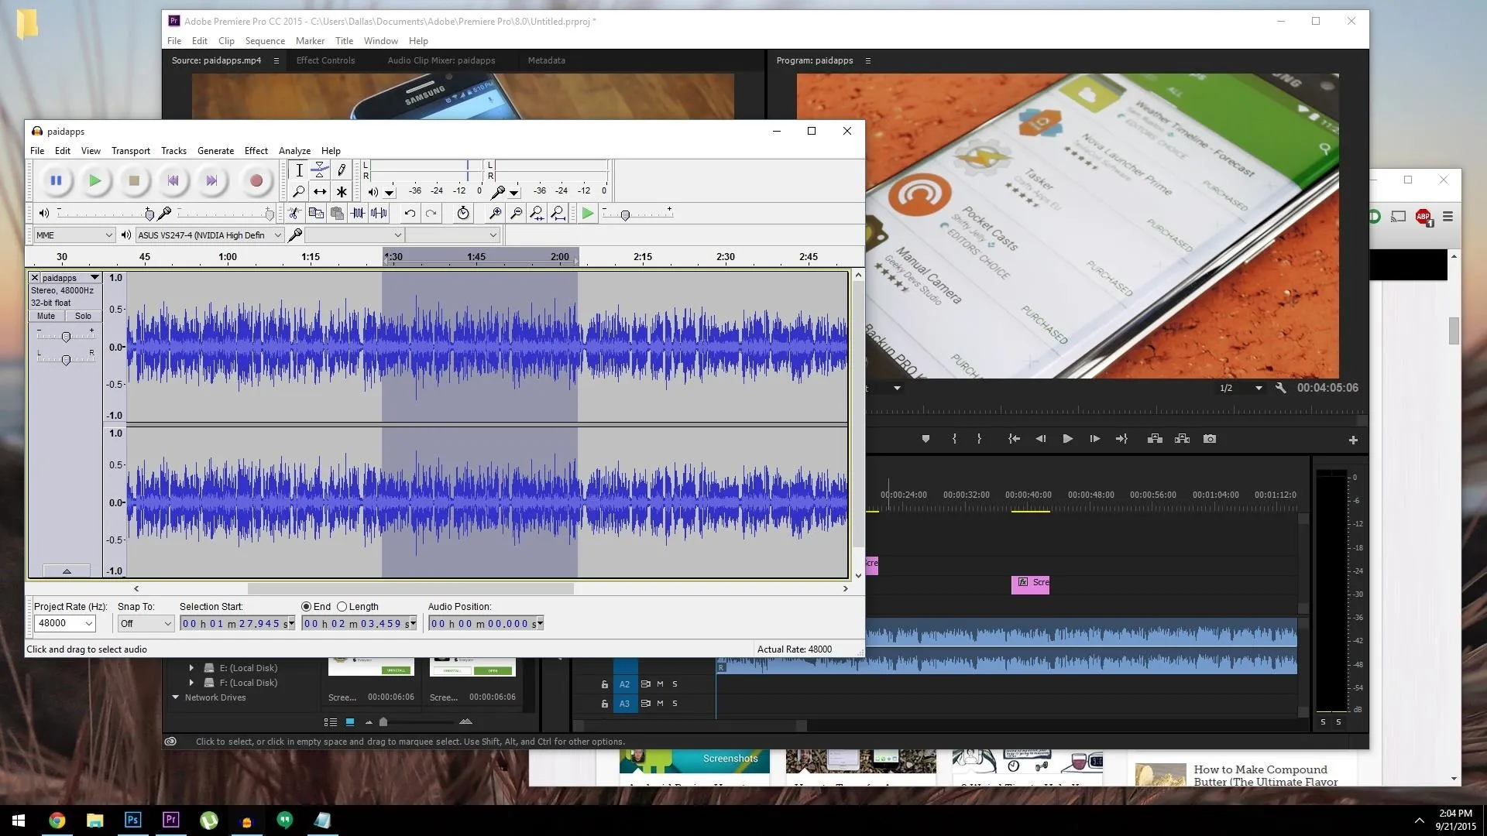Select the Zoom tool in tools toolbar

(299, 191)
